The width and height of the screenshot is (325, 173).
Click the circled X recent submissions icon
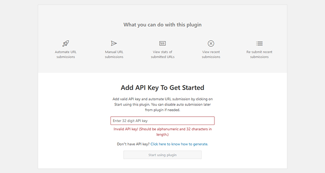211,43
